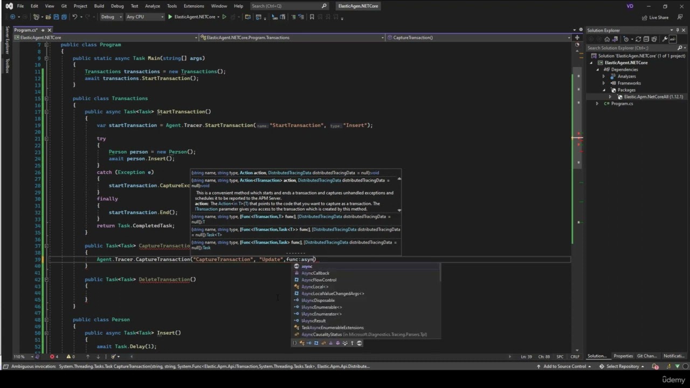Focus the Search (Ctrl+Q) box
Screen dimensions: 690x388
click(x=289, y=6)
